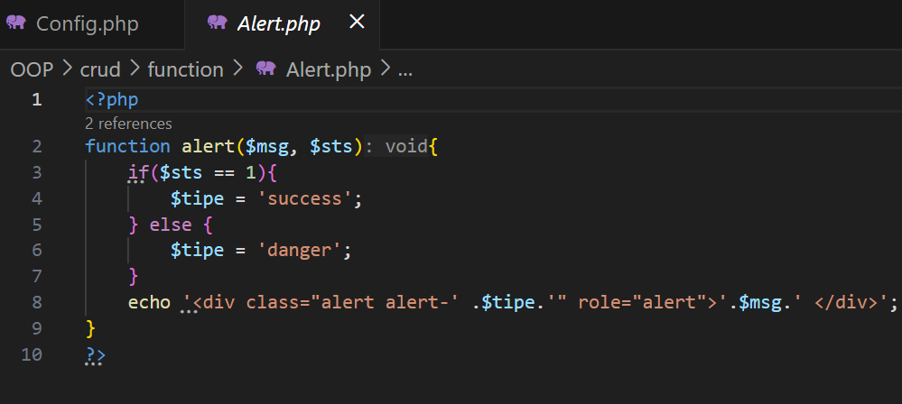The width and height of the screenshot is (902, 404).
Task: Click the PHP file icon in the breadcrumb
Action: 265,69
